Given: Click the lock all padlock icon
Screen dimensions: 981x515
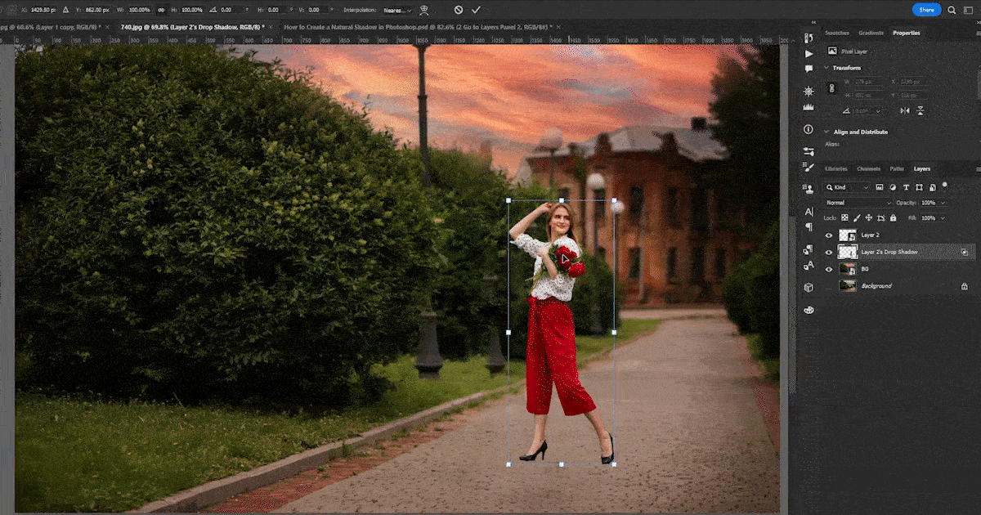Looking at the screenshot, I should pos(892,218).
